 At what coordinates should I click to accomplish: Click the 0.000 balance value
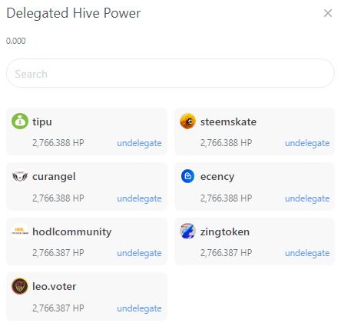pyautogui.click(x=16, y=41)
